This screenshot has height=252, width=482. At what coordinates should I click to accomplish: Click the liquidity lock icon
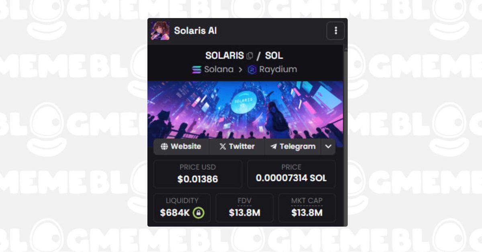click(198, 213)
